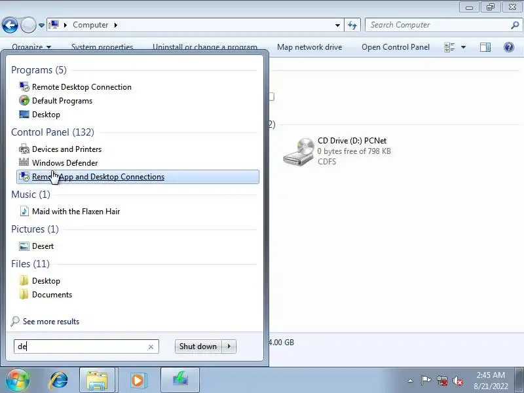
Task: Select CD Drive (D:) PCNet
Action: tap(337, 151)
